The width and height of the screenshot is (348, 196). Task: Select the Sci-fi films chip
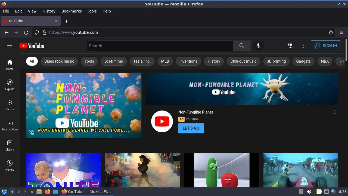(x=114, y=61)
